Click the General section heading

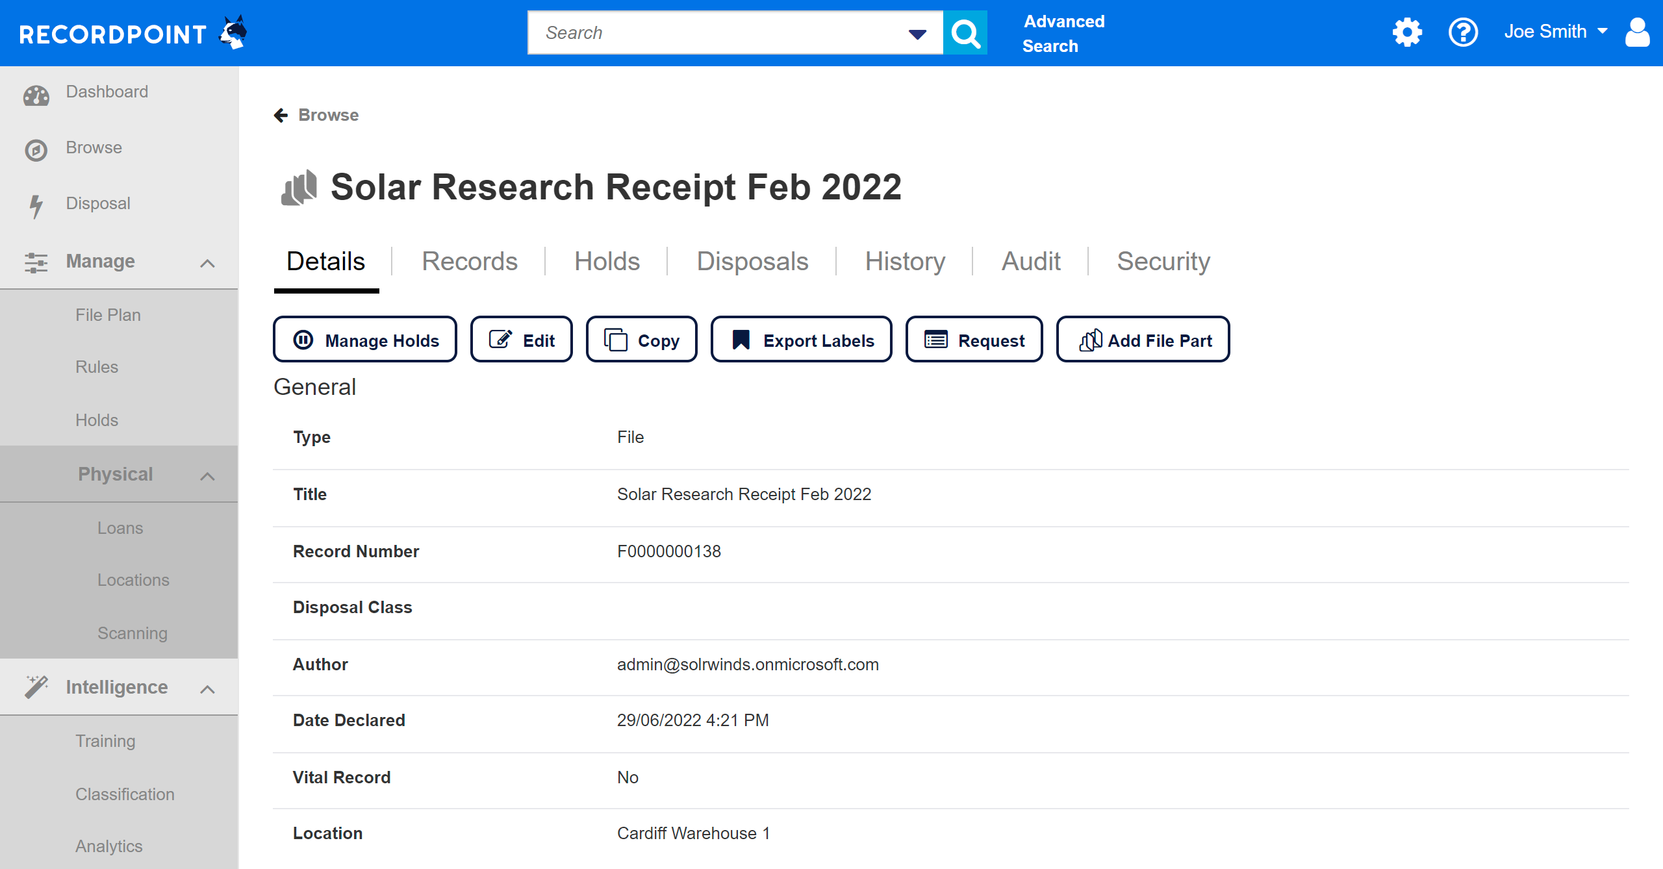(x=314, y=387)
